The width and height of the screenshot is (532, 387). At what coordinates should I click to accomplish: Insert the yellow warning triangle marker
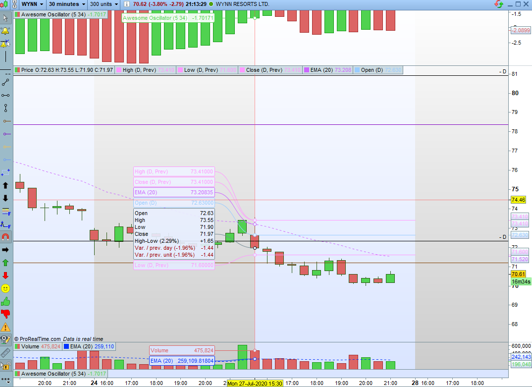5,327
